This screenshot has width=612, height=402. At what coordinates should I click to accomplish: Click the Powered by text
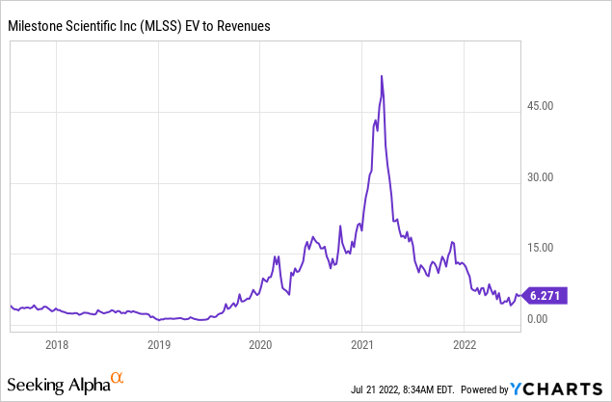[x=485, y=389]
